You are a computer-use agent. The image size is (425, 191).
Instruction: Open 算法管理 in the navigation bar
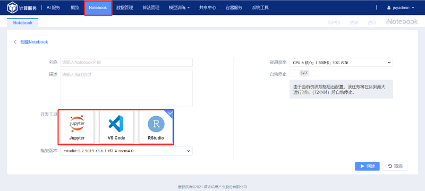click(151, 7)
